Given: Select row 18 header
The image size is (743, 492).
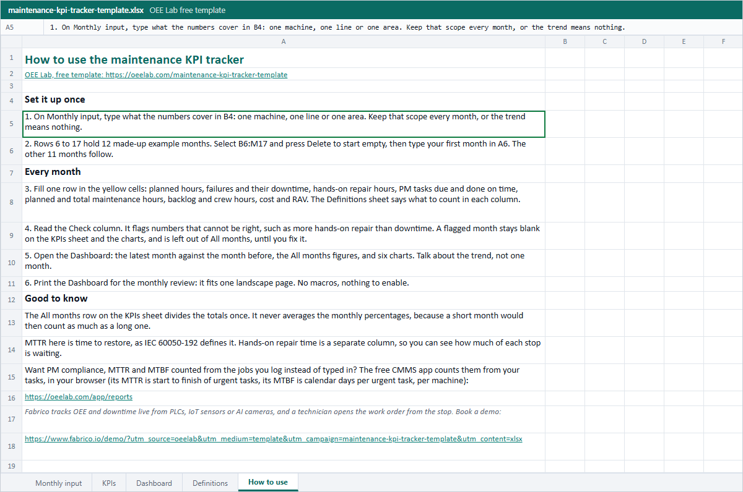Looking at the screenshot, I should point(11,446).
